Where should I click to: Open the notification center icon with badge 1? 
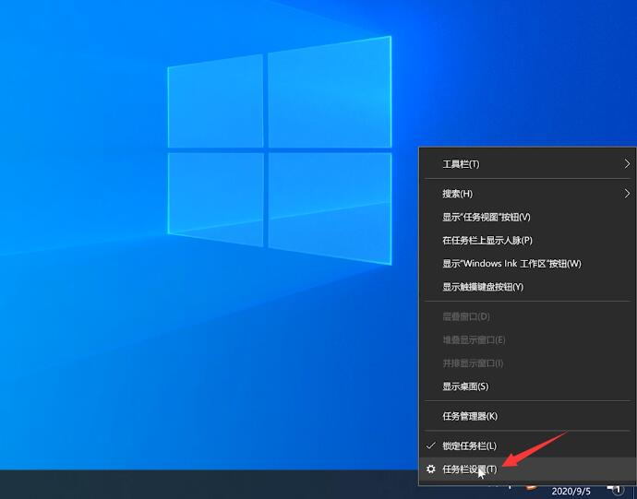point(615,490)
